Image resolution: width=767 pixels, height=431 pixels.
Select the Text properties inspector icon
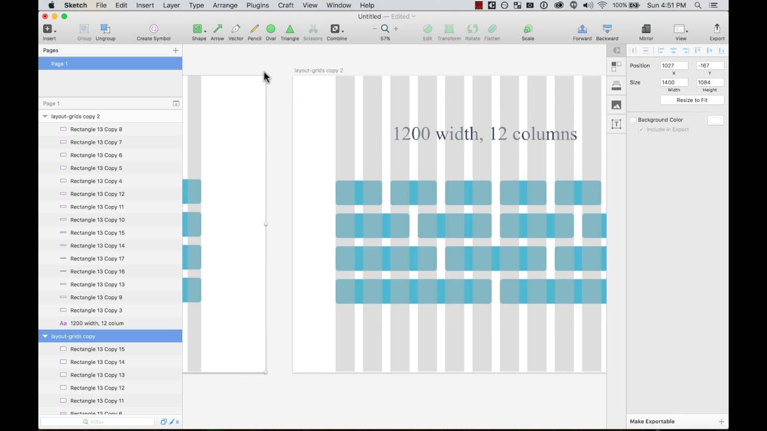click(x=615, y=124)
